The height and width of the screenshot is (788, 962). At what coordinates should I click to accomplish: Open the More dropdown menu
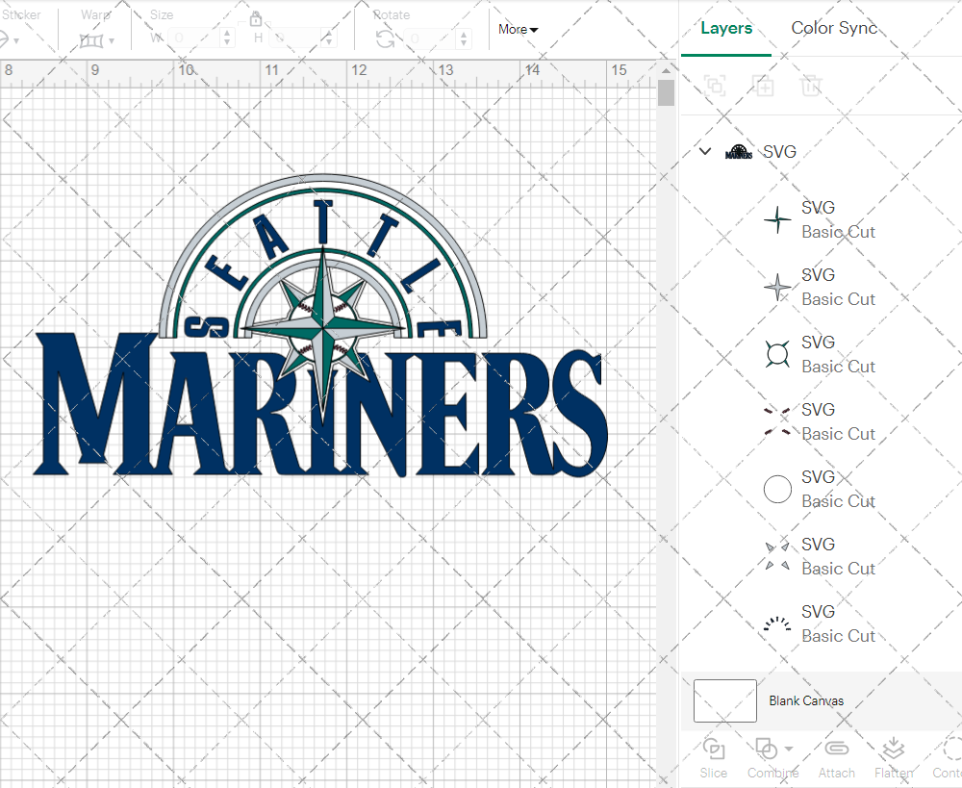[518, 30]
